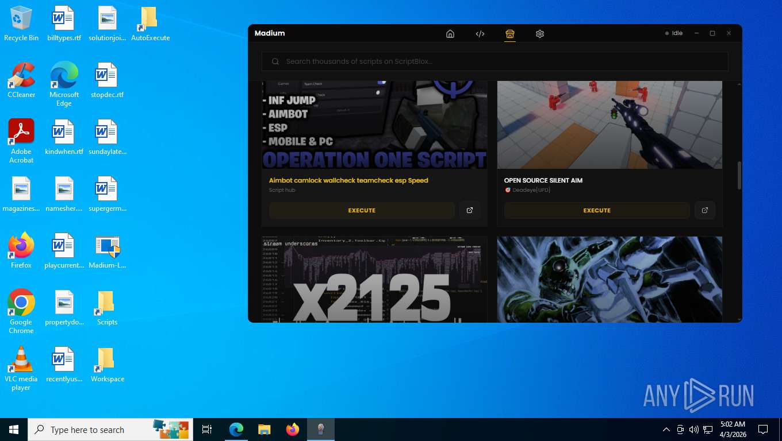This screenshot has width=782, height=441.
Task: Click the Deadeye[UPD] game label
Action: pos(527,190)
